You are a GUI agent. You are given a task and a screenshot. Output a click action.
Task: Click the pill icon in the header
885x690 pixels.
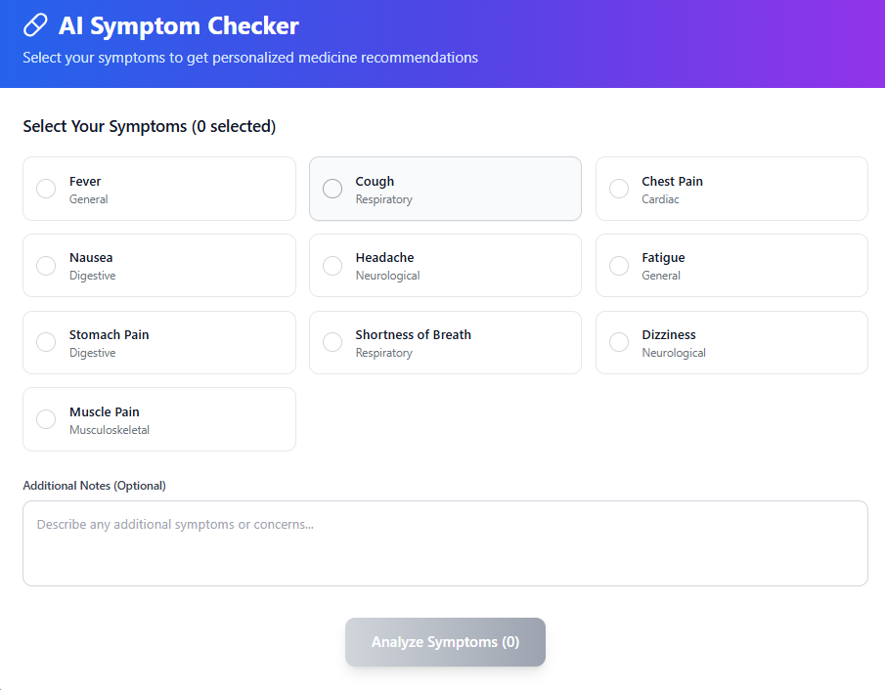coord(35,25)
